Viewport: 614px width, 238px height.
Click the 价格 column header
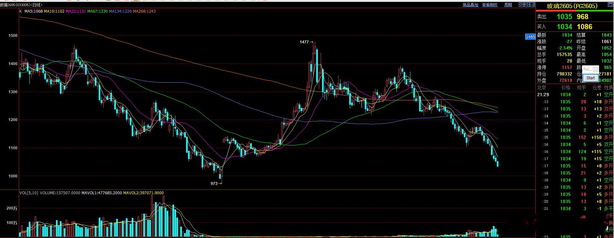click(566, 88)
